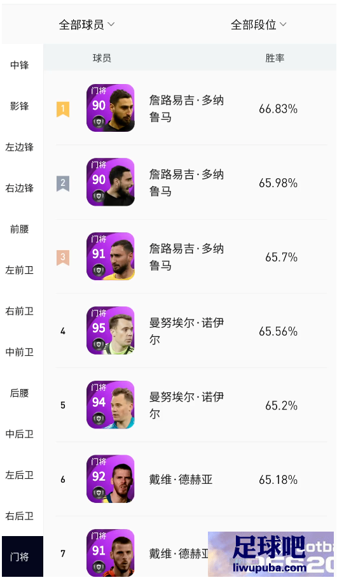Select the 前腰 position tab
The image size is (337, 580).
click(x=20, y=229)
